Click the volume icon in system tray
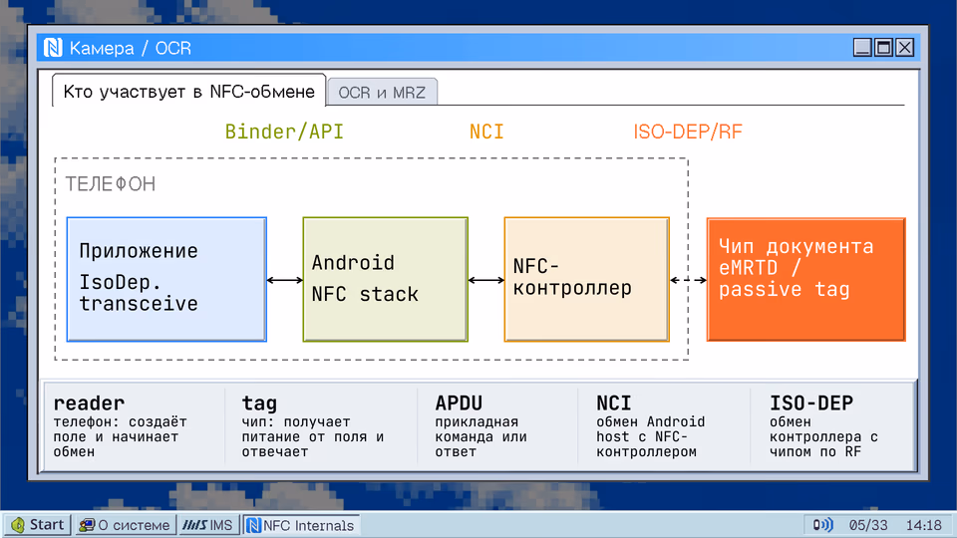 click(x=822, y=525)
